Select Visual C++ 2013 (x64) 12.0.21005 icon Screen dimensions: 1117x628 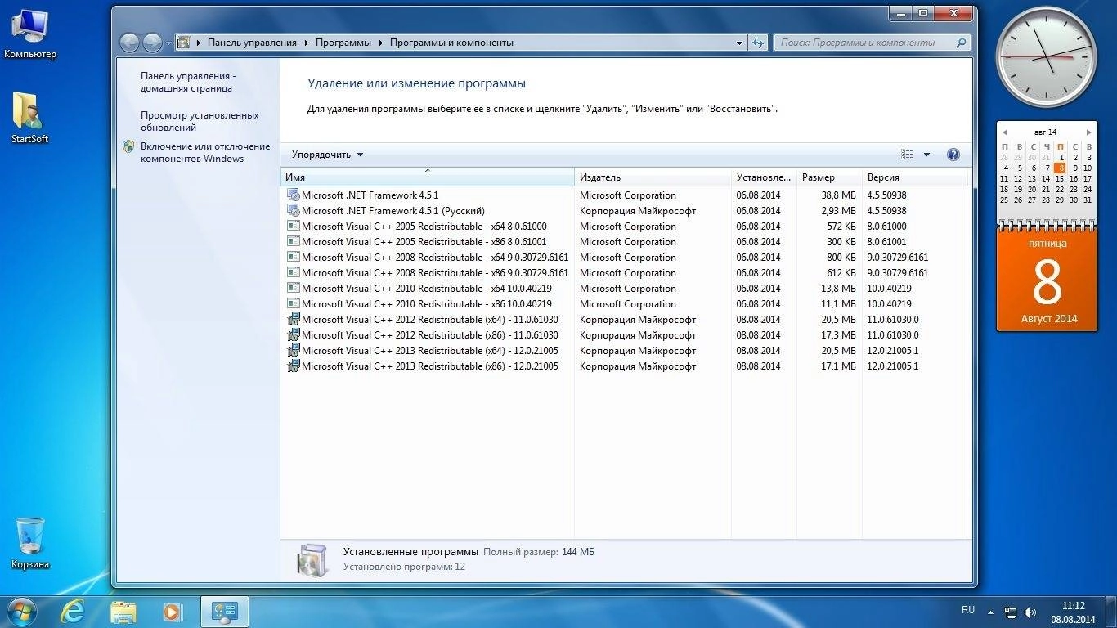294,351
